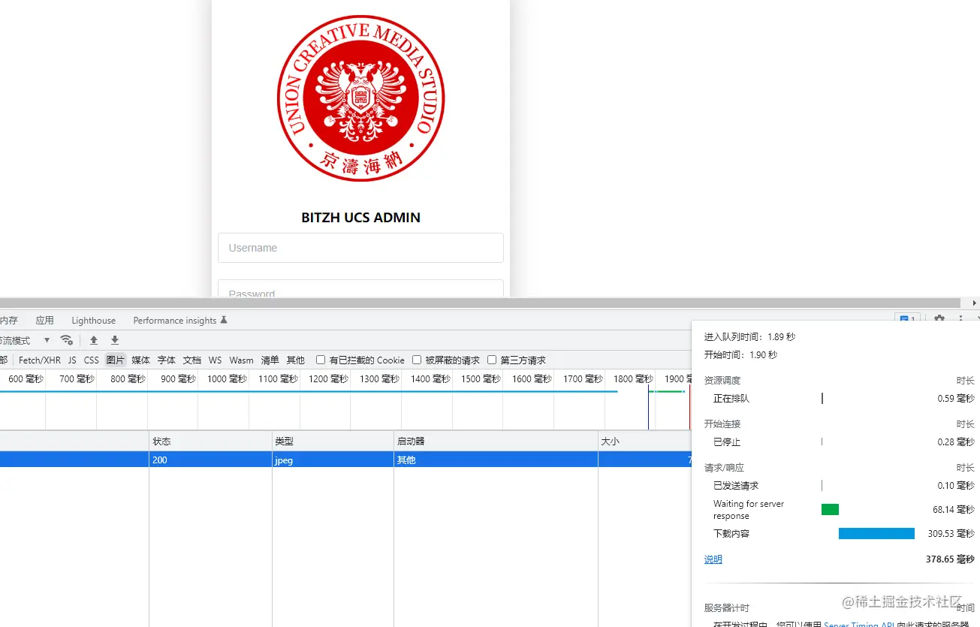The image size is (980, 627).
Task: Click the 已停止 timing row label
Action: (727, 442)
